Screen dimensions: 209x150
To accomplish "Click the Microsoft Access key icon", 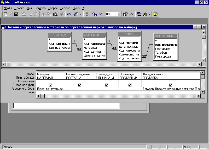I will (2, 2).
